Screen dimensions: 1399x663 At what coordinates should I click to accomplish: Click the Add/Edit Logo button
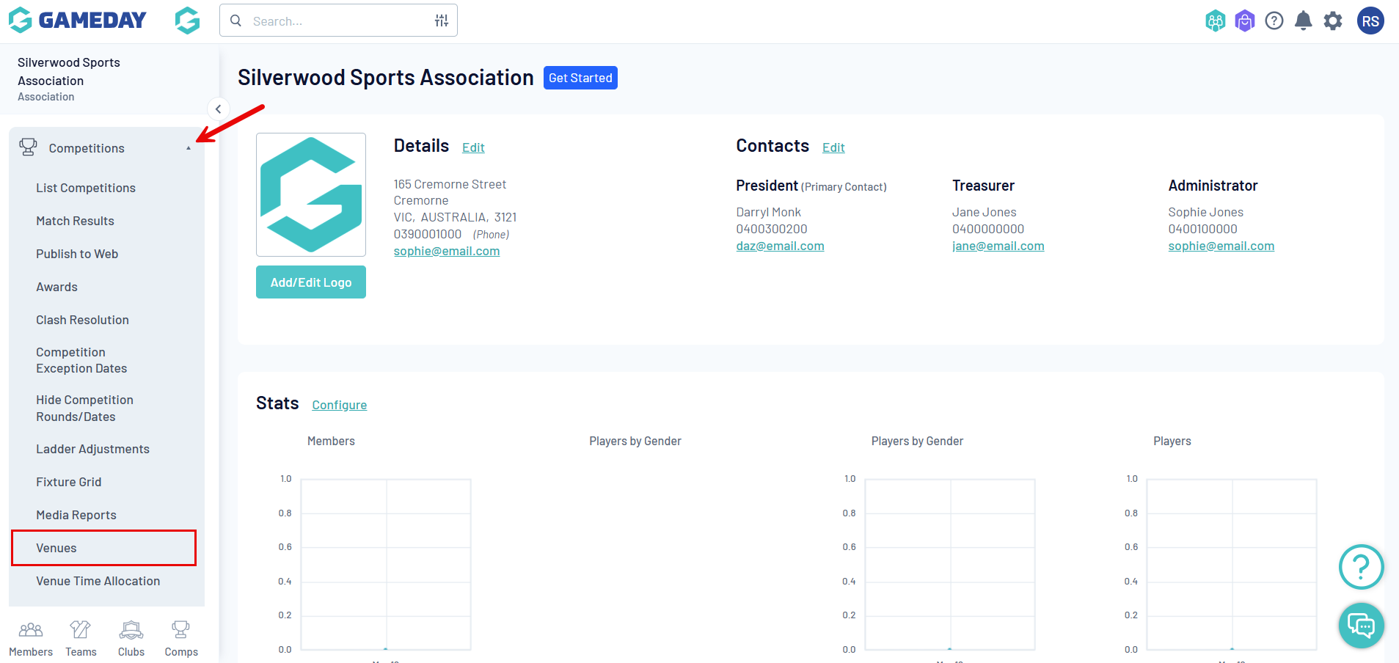coord(311,282)
